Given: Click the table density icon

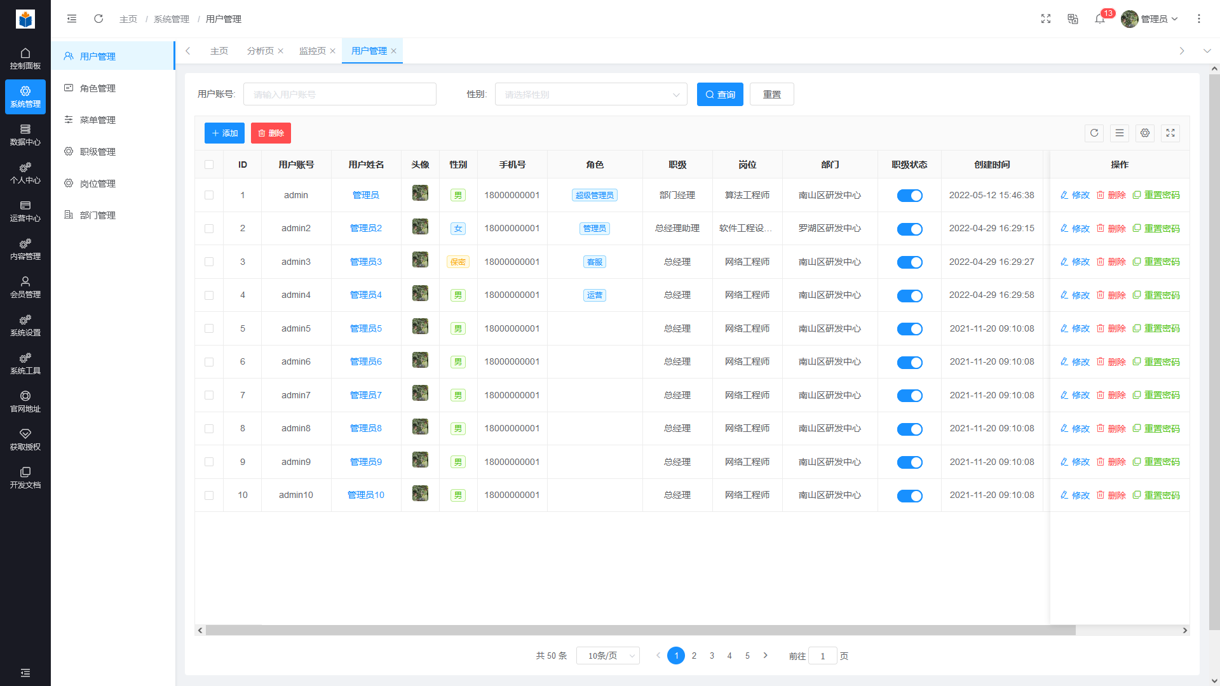Looking at the screenshot, I should 1120,133.
